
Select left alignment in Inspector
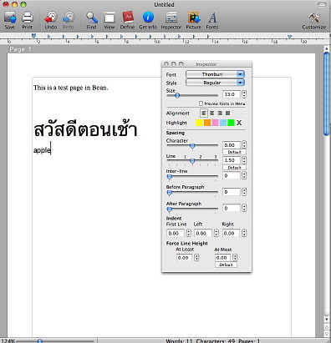pyautogui.click(x=204, y=113)
